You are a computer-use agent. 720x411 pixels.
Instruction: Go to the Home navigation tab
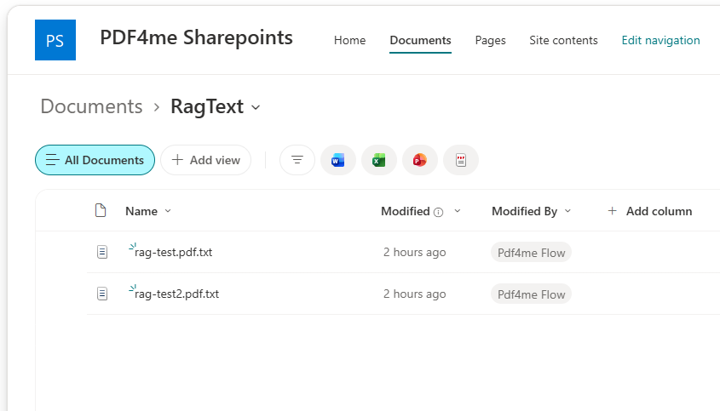(349, 40)
